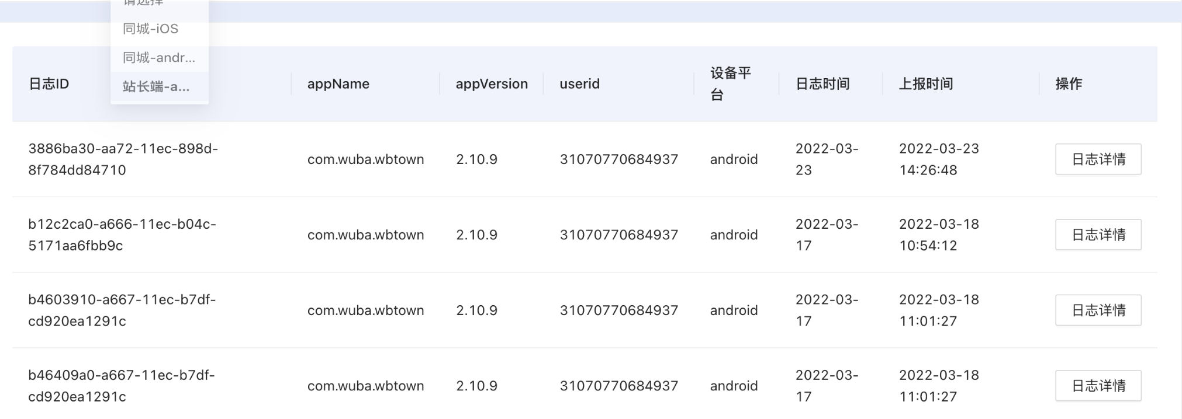Pick the 站长端-a... option from the list
Image resolution: width=1182 pixels, height=419 pixels.
159,87
